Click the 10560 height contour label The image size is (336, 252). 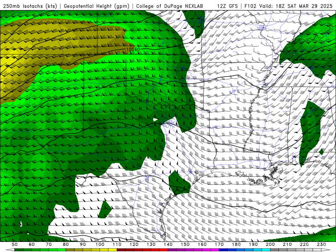click(x=133, y=50)
